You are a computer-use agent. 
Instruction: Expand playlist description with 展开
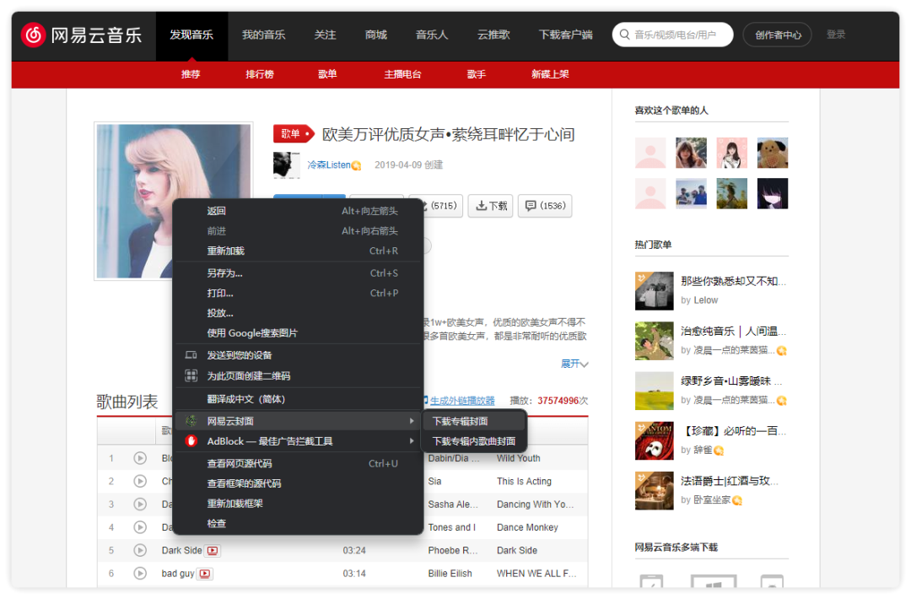574,364
